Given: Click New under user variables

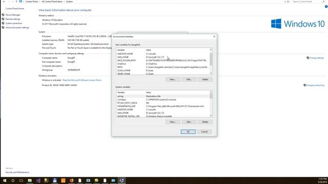Looking at the screenshot, I should click(x=173, y=80).
